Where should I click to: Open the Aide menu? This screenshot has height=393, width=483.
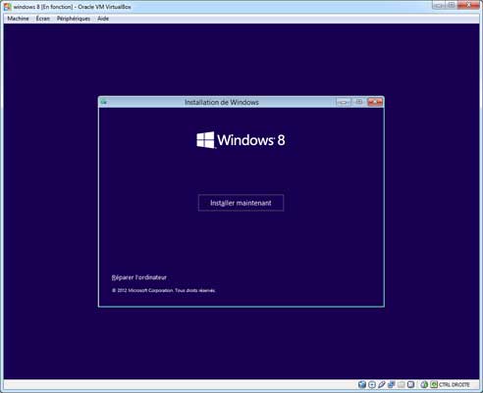(x=103, y=19)
